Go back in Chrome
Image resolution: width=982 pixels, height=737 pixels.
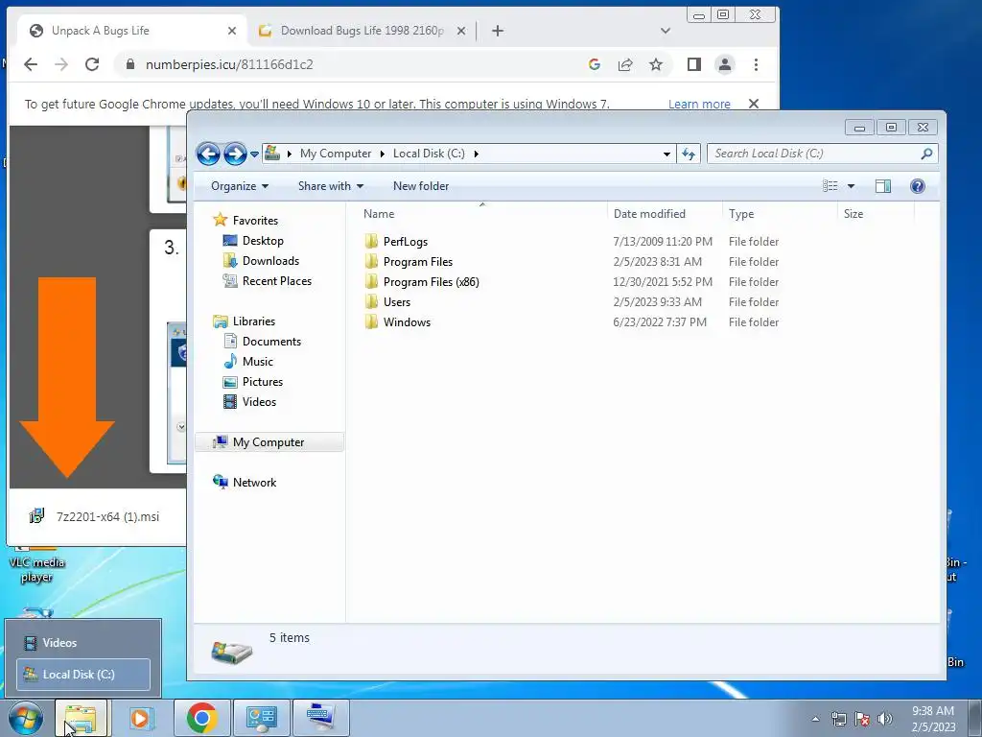click(x=31, y=64)
